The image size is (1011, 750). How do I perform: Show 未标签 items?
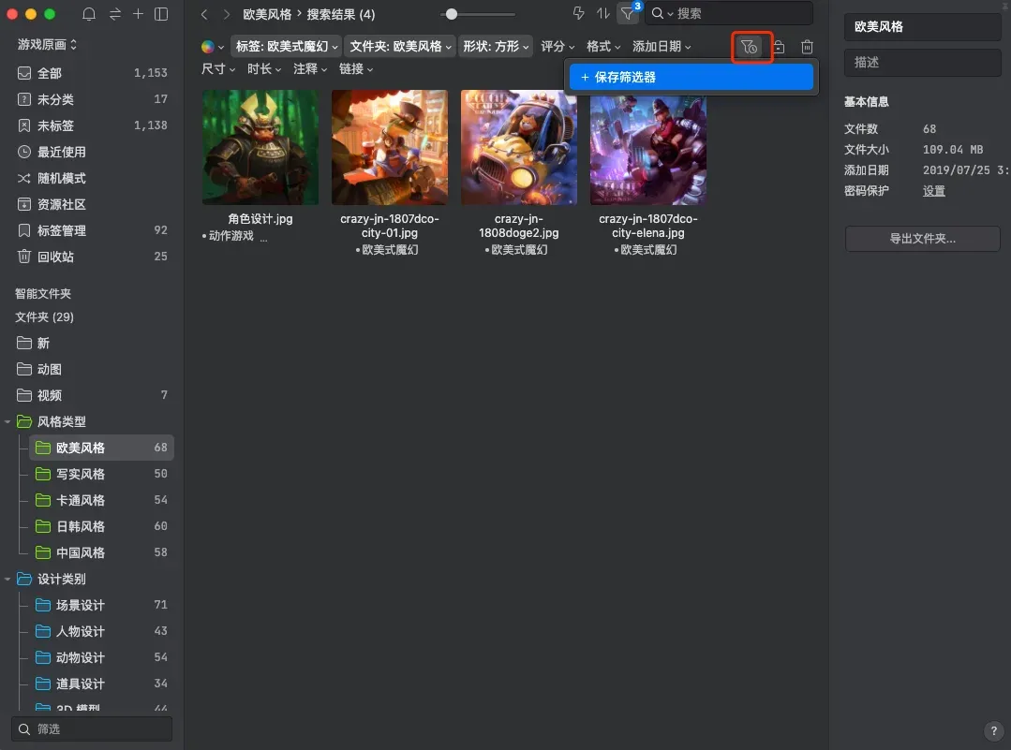pos(92,125)
